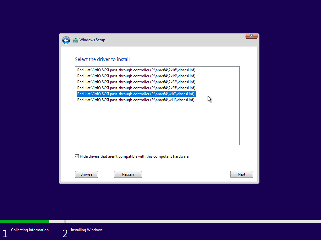
Task: Click the Windows Setup title icon
Action: [76, 40]
